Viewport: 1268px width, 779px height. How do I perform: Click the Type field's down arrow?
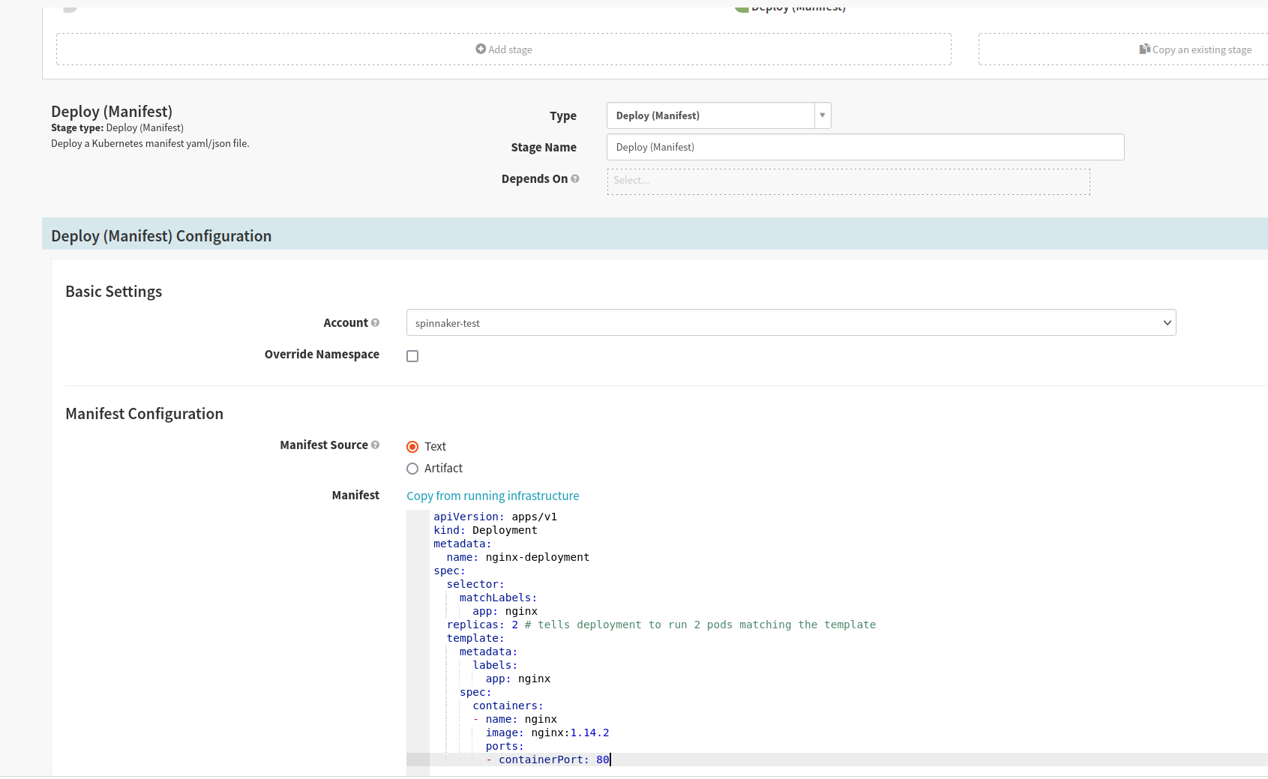(x=823, y=115)
